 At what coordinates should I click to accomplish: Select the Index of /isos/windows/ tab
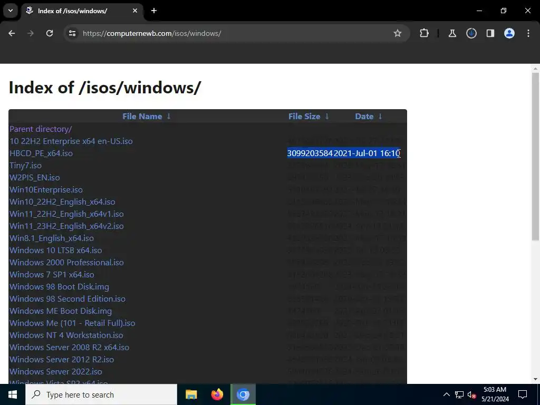82,11
